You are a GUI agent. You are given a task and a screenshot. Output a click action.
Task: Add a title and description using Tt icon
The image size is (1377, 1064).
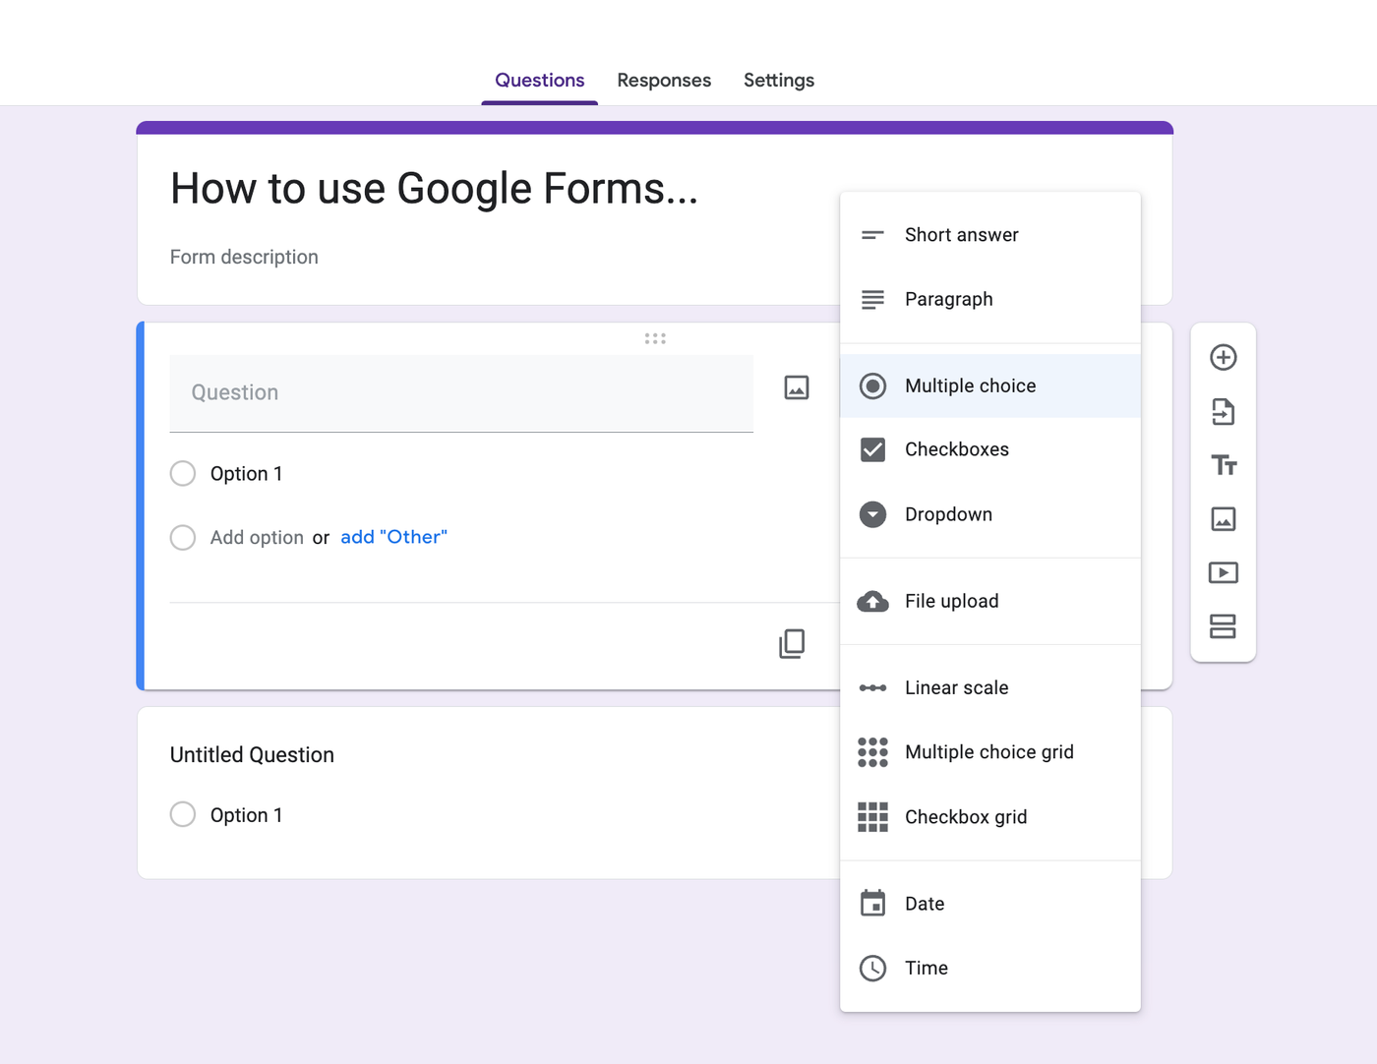[1223, 465]
